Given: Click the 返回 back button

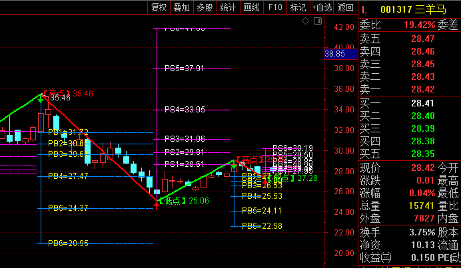Looking at the screenshot, I should click(346, 7).
